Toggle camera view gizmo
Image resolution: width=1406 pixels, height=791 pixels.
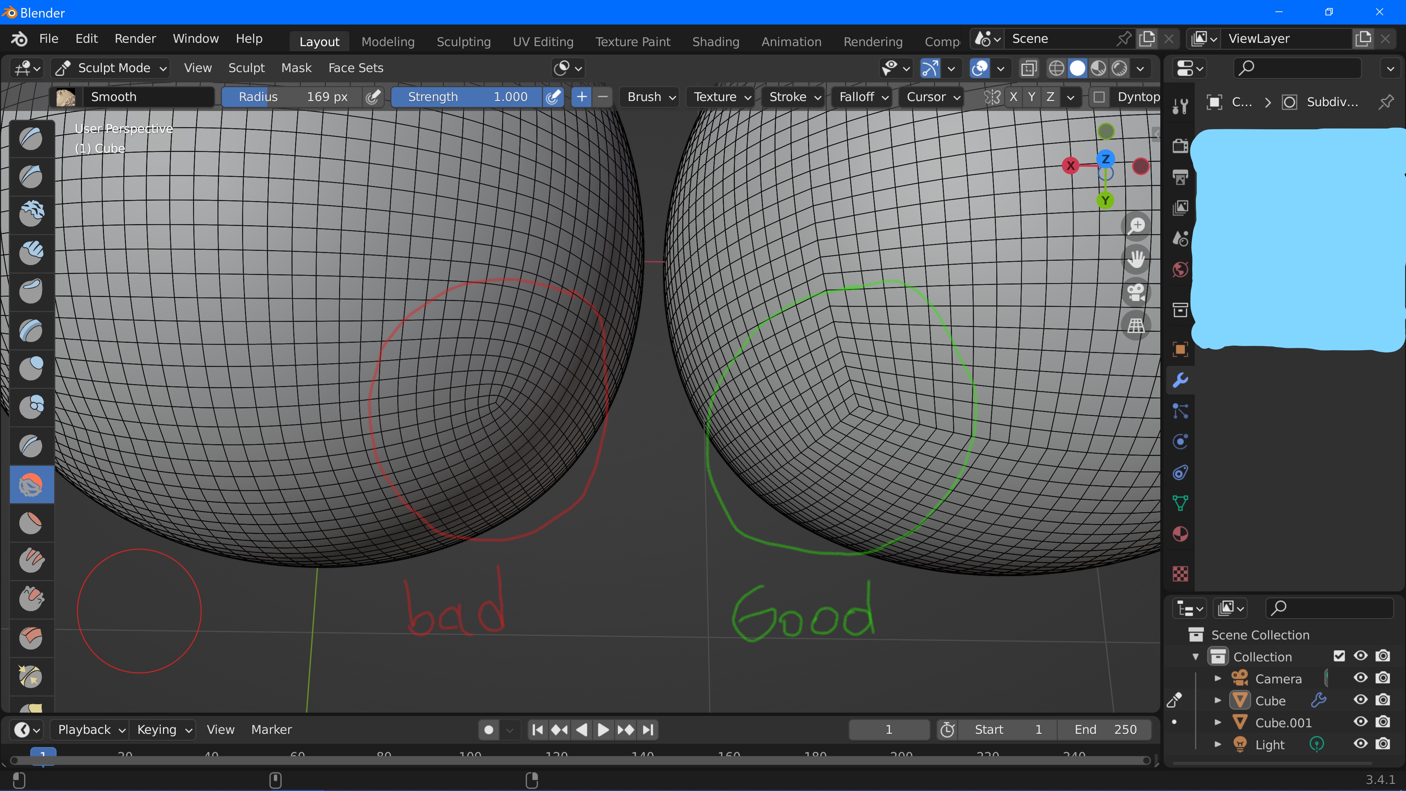(x=1137, y=292)
